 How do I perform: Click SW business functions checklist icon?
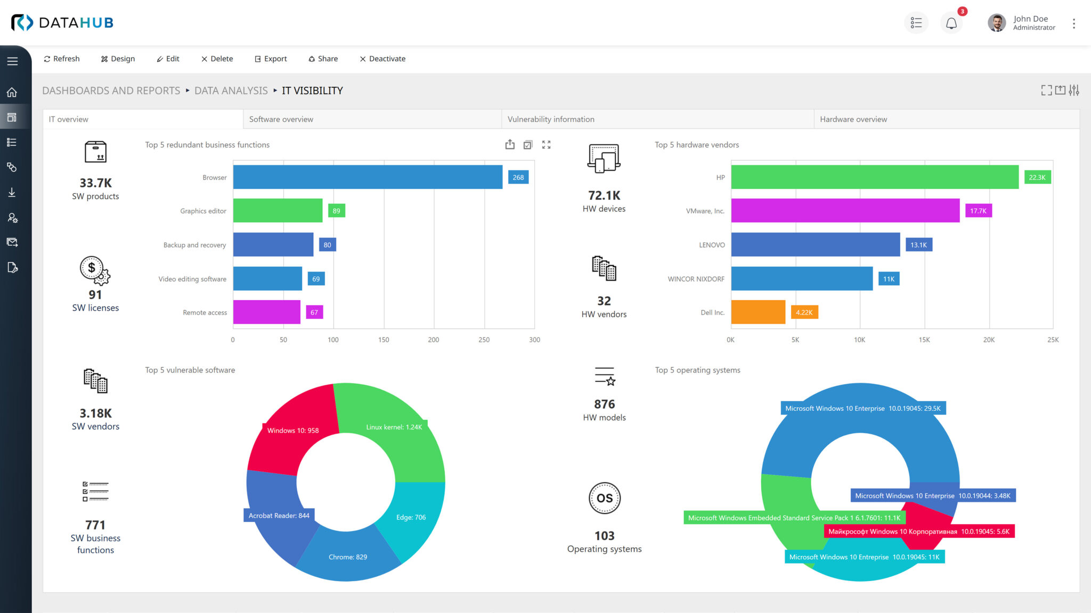pyautogui.click(x=95, y=492)
